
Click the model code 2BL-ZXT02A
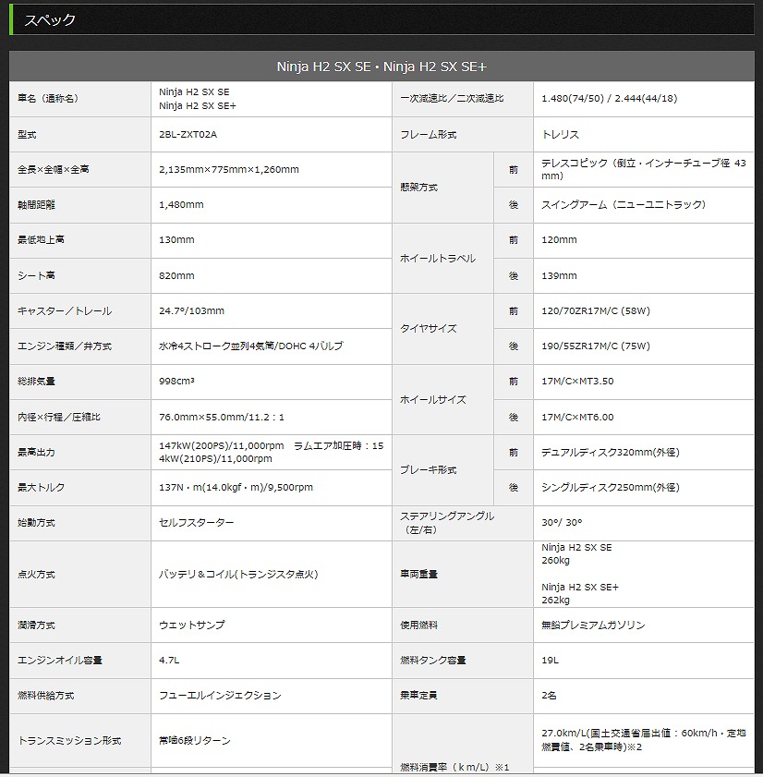click(x=188, y=134)
